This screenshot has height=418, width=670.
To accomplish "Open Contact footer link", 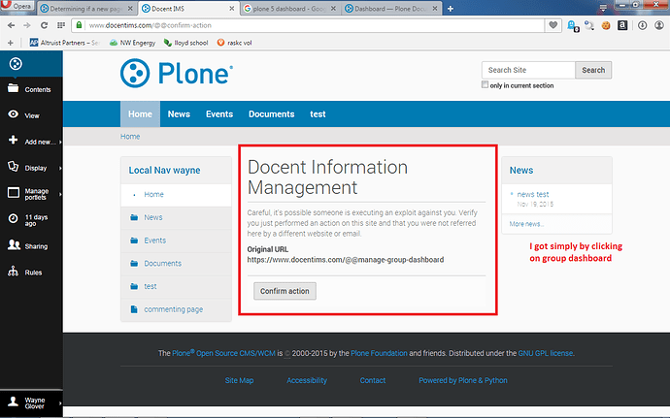I will (373, 380).
